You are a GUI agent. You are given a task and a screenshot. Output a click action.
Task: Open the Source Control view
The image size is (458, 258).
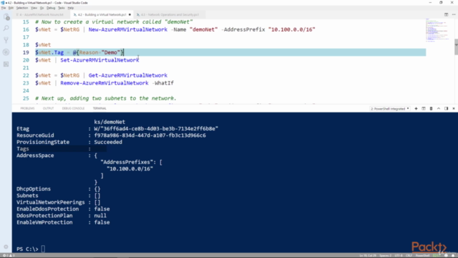(6, 40)
